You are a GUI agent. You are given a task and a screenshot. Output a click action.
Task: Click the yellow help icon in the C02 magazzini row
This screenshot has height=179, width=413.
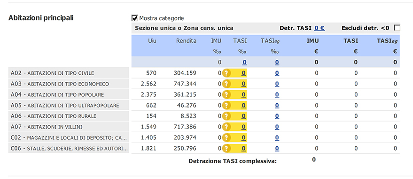226,137
